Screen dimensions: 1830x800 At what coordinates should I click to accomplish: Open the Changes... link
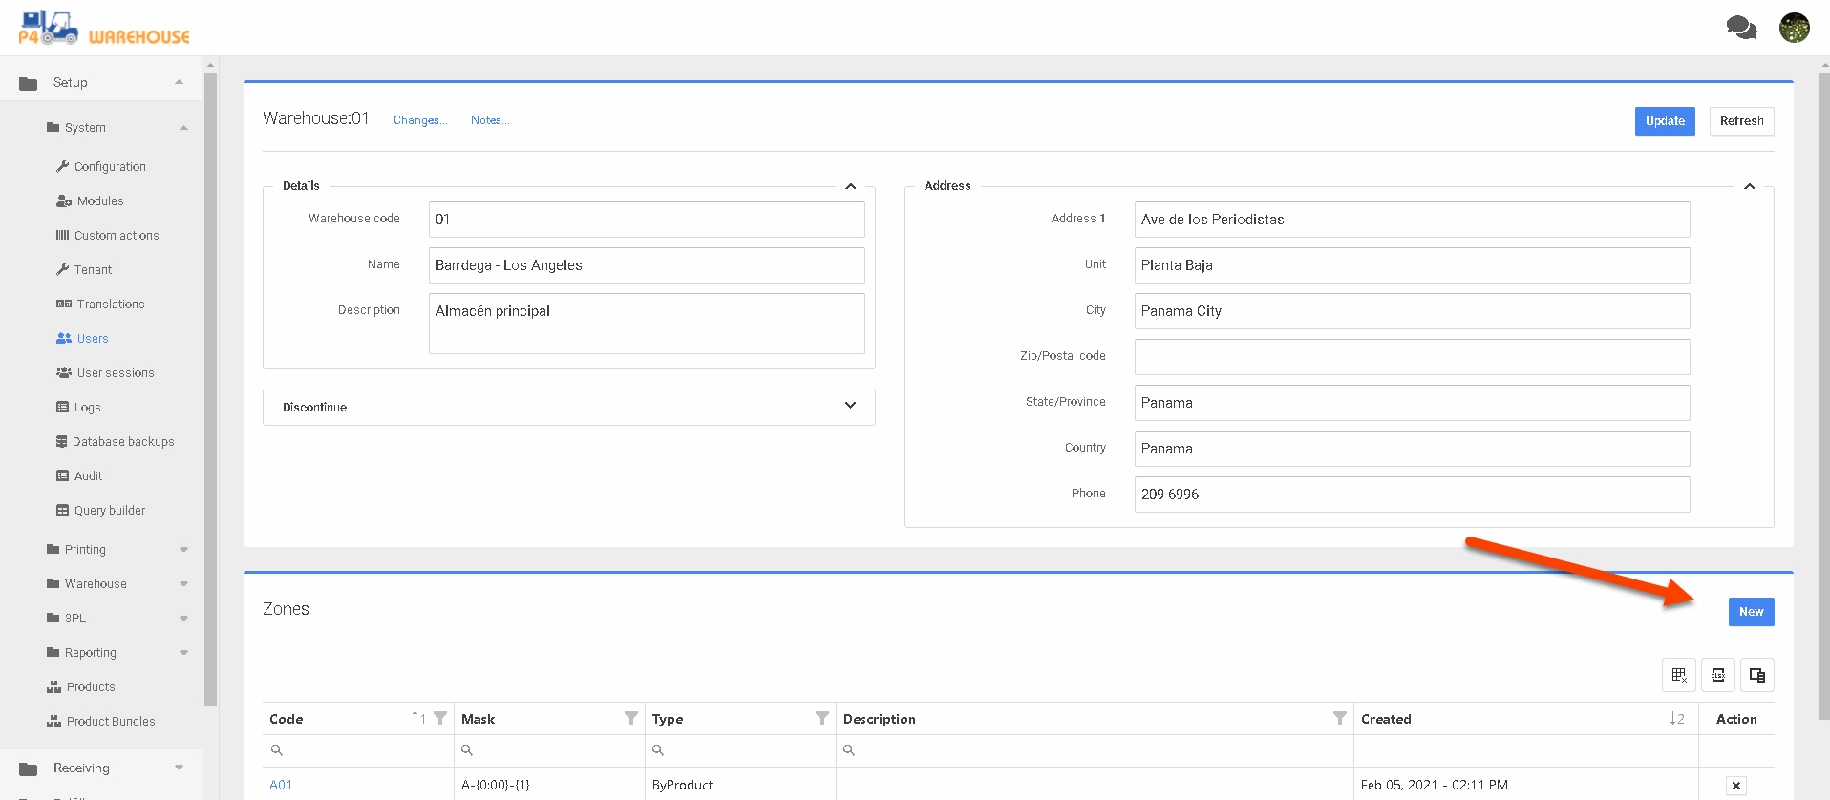419,120
